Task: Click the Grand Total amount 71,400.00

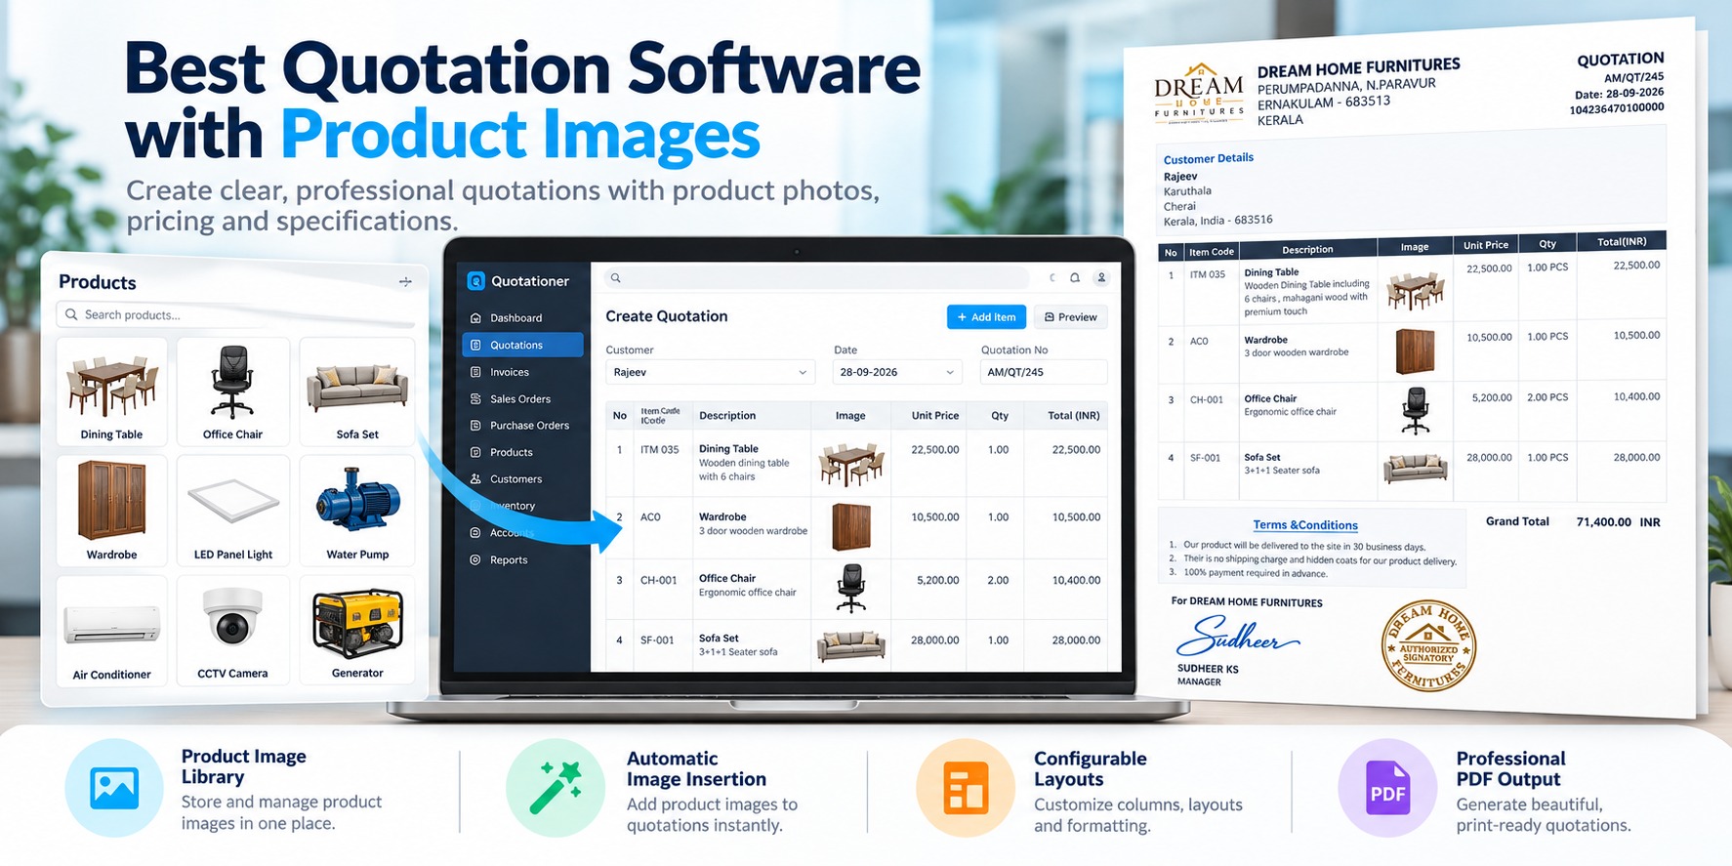Action: tap(1603, 522)
